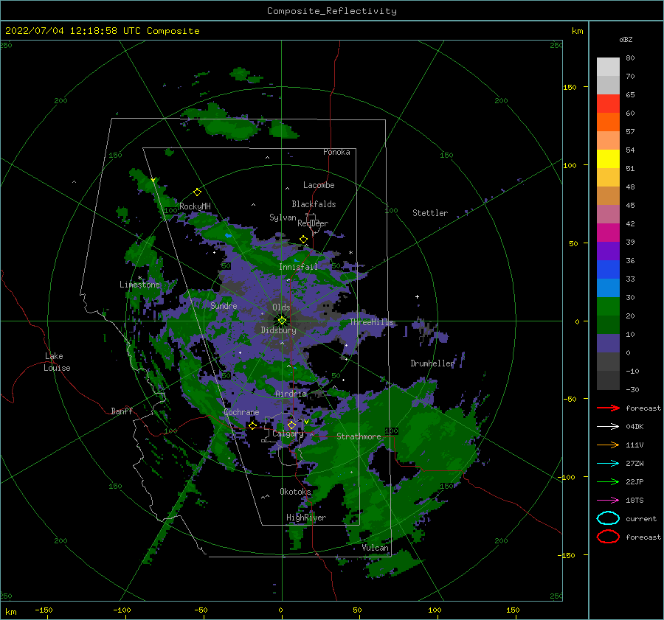The image size is (664, 620).
Task: Click the Okotoks label
Action: (296, 491)
